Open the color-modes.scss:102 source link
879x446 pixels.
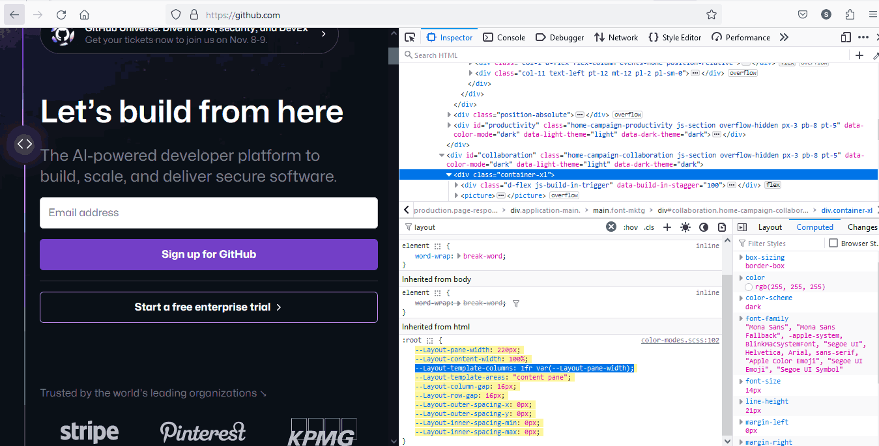(x=678, y=339)
